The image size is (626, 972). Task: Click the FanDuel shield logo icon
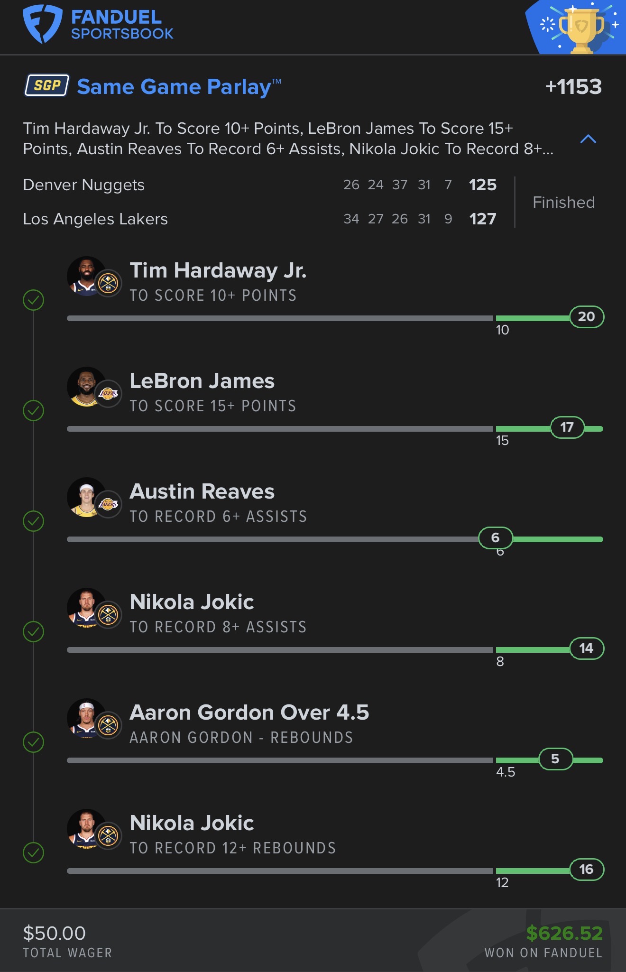42,24
